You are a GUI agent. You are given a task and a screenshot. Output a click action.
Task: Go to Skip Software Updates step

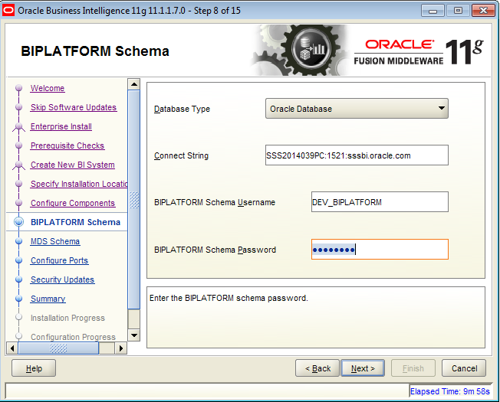(x=74, y=107)
